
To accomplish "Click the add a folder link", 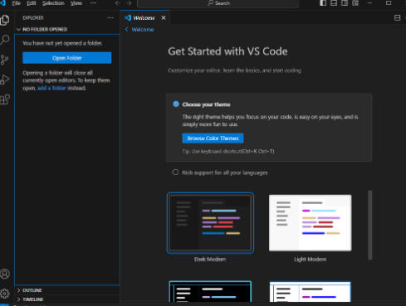I will click(x=51, y=88).
